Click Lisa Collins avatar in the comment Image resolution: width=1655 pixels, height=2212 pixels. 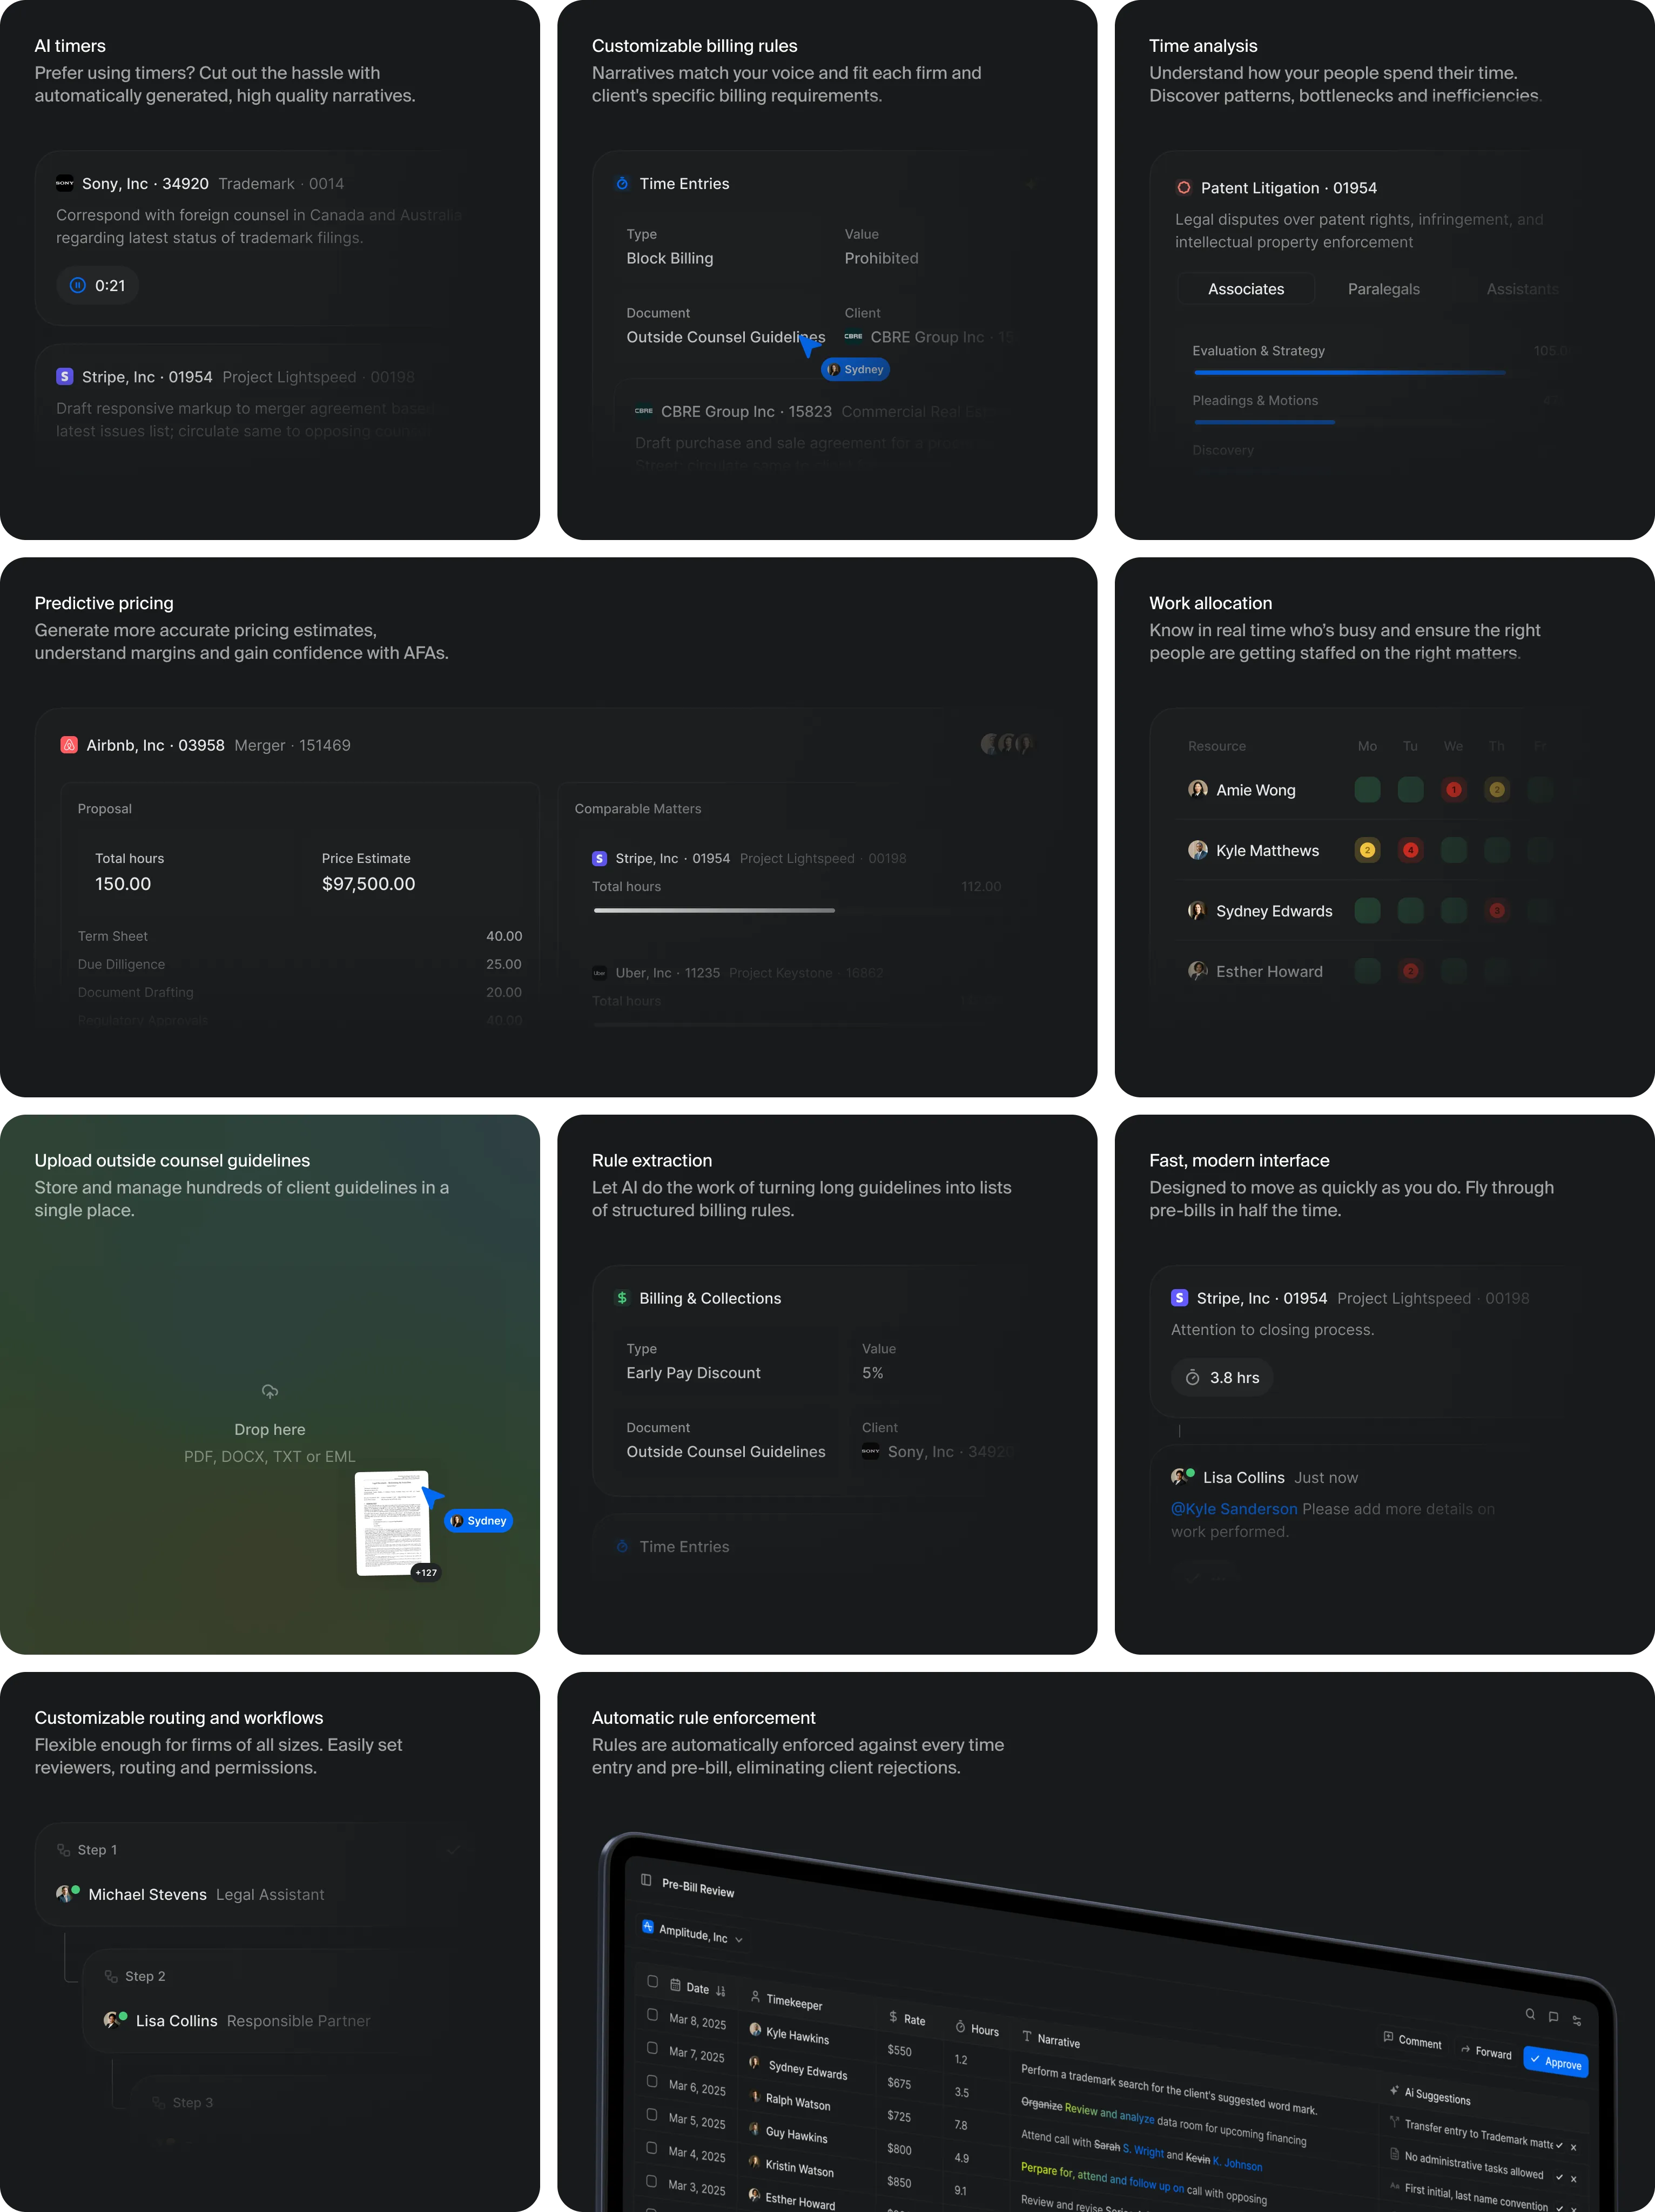click(1181, 1477)
